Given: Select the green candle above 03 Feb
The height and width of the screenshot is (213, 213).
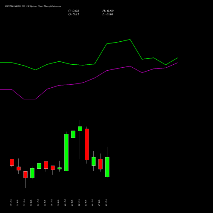Looking at the screenshot, I should point(32,173).
